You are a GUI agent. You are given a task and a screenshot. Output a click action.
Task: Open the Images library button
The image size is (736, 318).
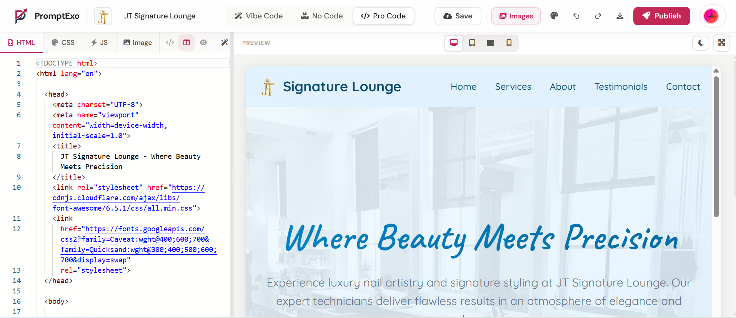[516, 16]
